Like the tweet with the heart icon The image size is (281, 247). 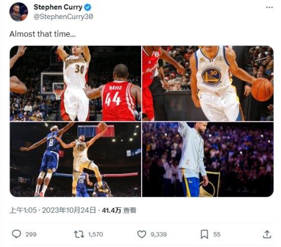click(142, 234)
